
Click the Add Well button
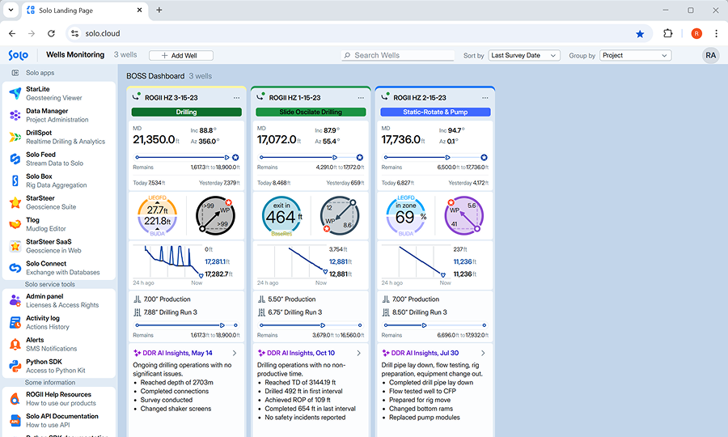click(x=181, y=56)
